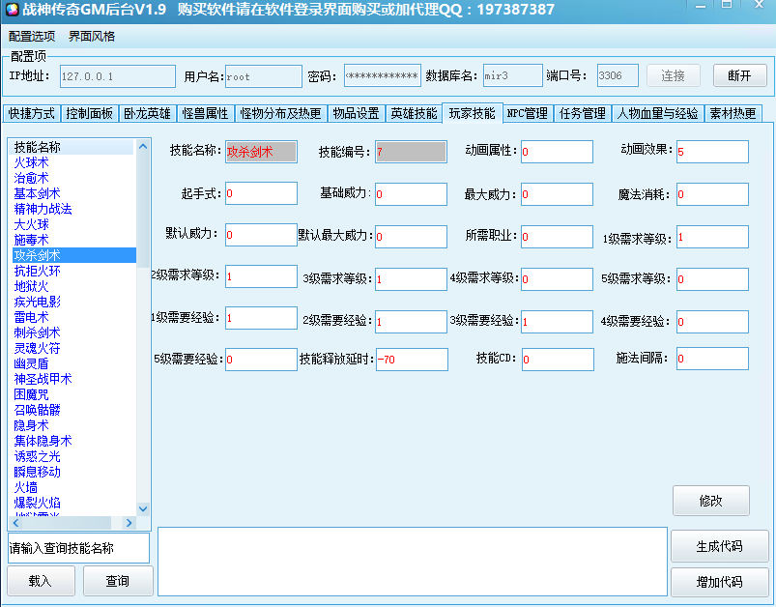Click the 技能释放延时 input field
The width and height of the screenshot is (776, 607).
coord(412,360)
